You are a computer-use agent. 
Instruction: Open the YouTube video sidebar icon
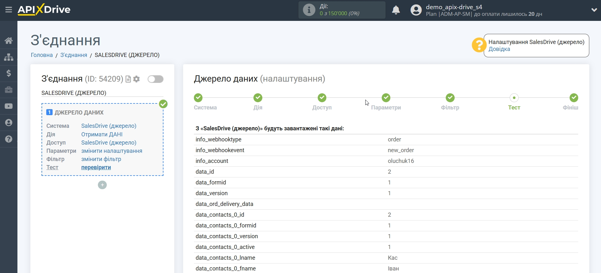click(x=9, y=106)
